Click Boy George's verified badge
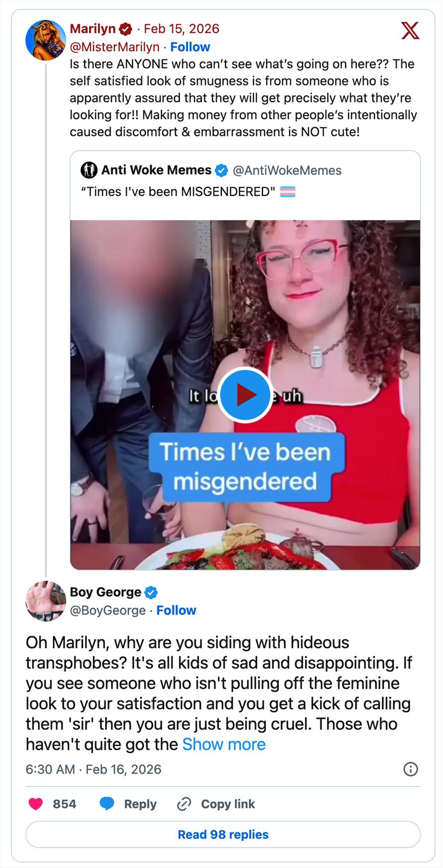 (x=151, y=593)
